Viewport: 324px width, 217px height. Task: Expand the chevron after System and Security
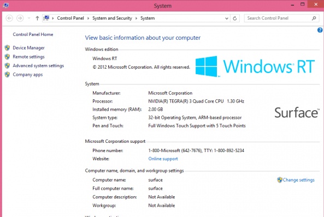pyautogui.click(x=136, y=19)
